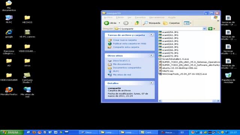Select the otros desktop folder
This screenshot has width=240, height=135.
(27, 63)
